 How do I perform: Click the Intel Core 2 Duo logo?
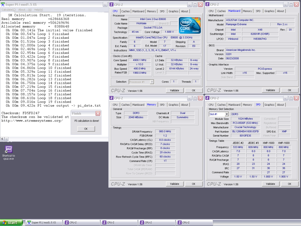point(190,26)
